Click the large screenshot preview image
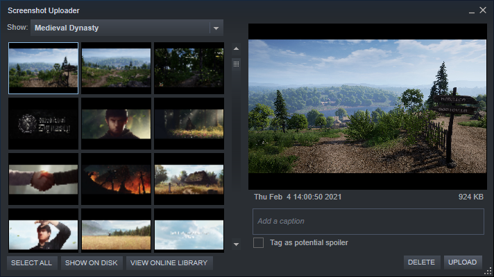494x277 pixels. click(x=367, y=106)
